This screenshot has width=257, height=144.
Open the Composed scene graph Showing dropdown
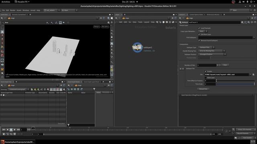coord(18,90)
